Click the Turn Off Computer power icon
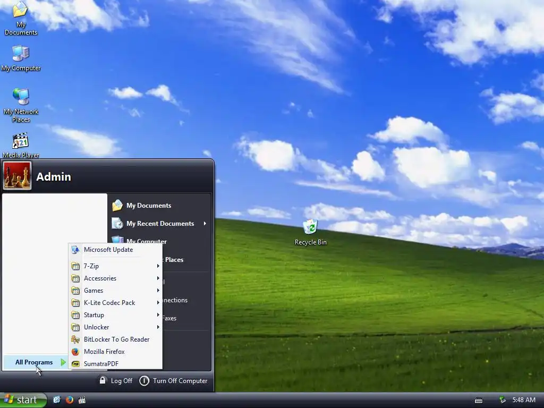The image size is (544, 408). [x=144, y=381]
